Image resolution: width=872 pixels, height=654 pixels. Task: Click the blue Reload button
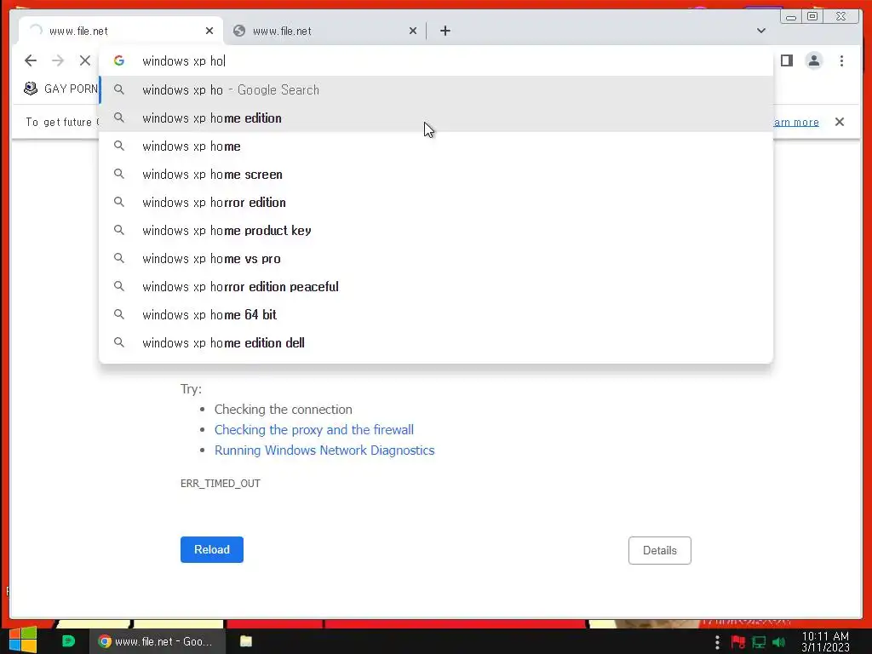[212, 549]
